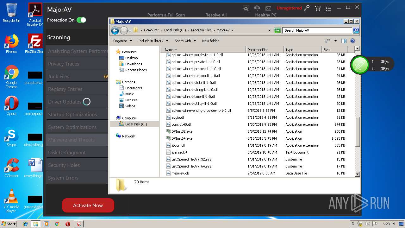This screenshot has height=228, width=405.
Task: Click file list scrollbar down arrow
Action: pos(357,174)
